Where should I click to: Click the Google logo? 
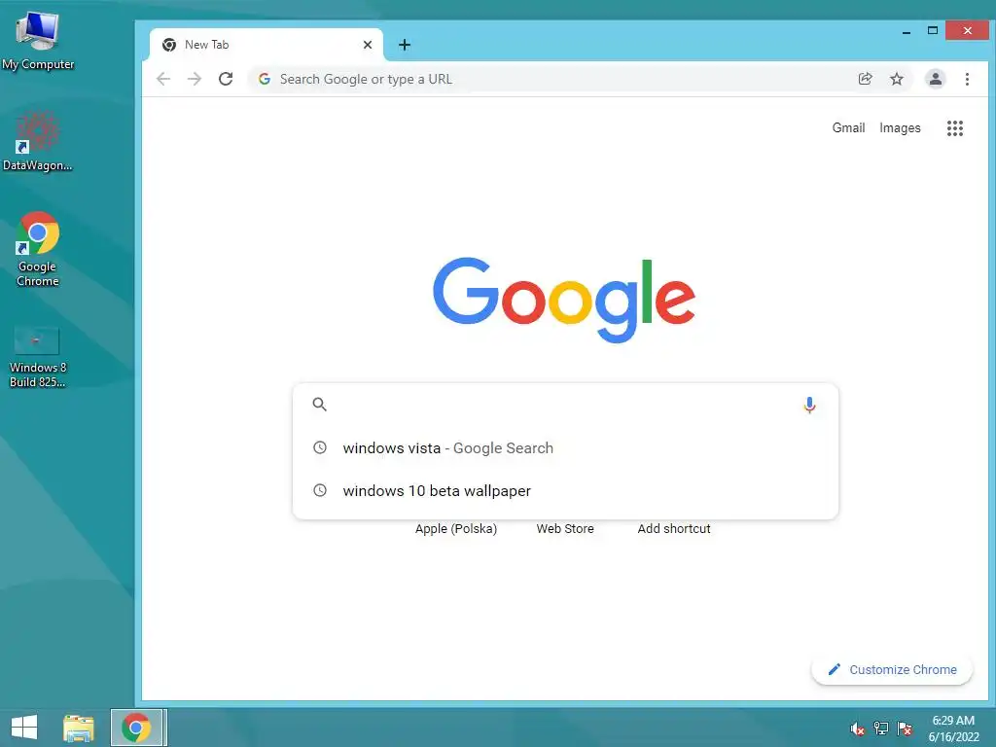[x=564, y=300]
